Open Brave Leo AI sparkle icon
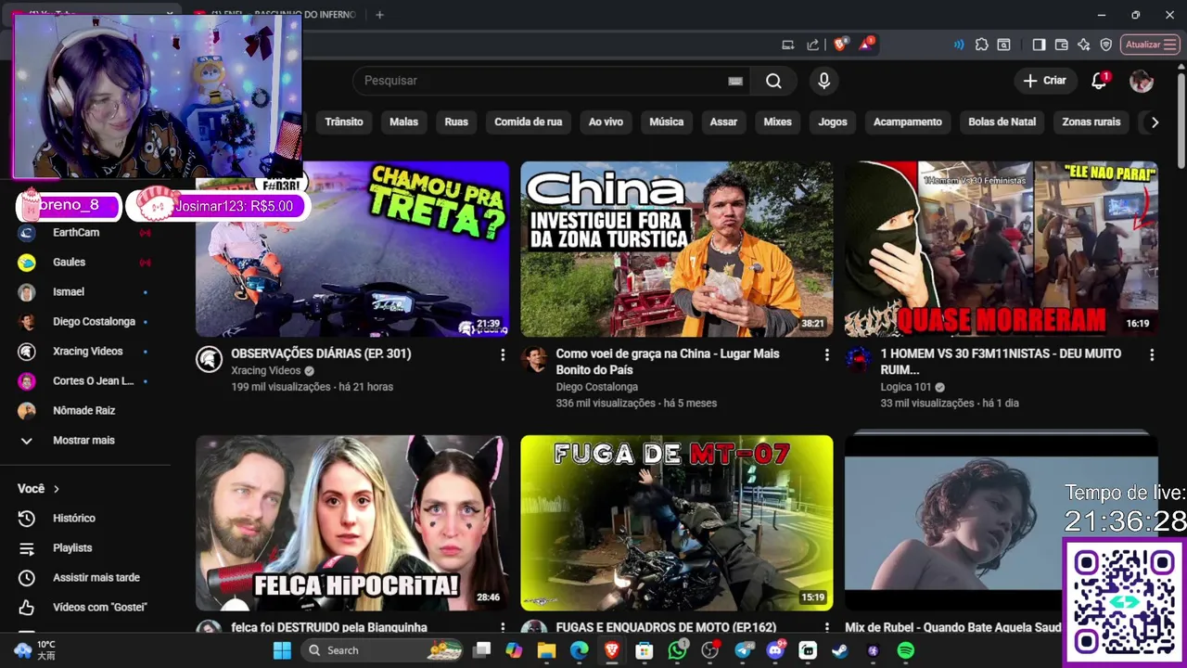The height and width of the screenshot is (668, 1187). (1083, 45)
